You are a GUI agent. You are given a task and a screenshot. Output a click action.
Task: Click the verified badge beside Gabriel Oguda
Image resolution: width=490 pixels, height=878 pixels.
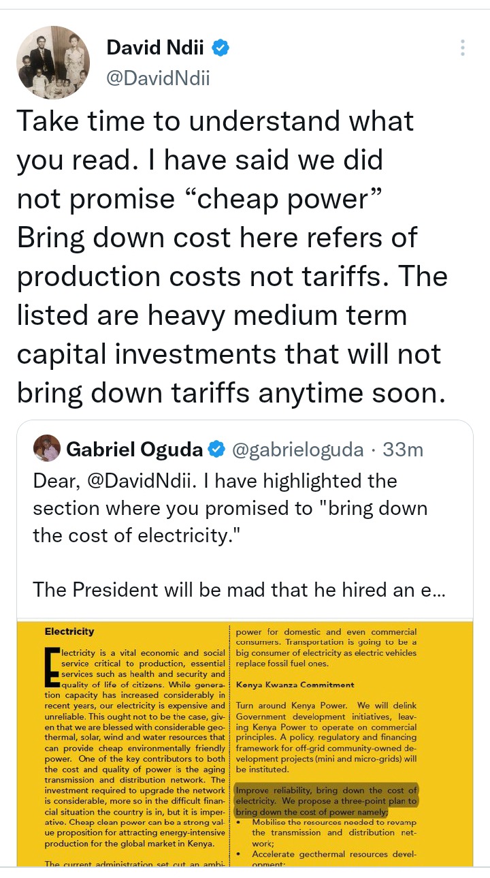(x=216, y=450)
